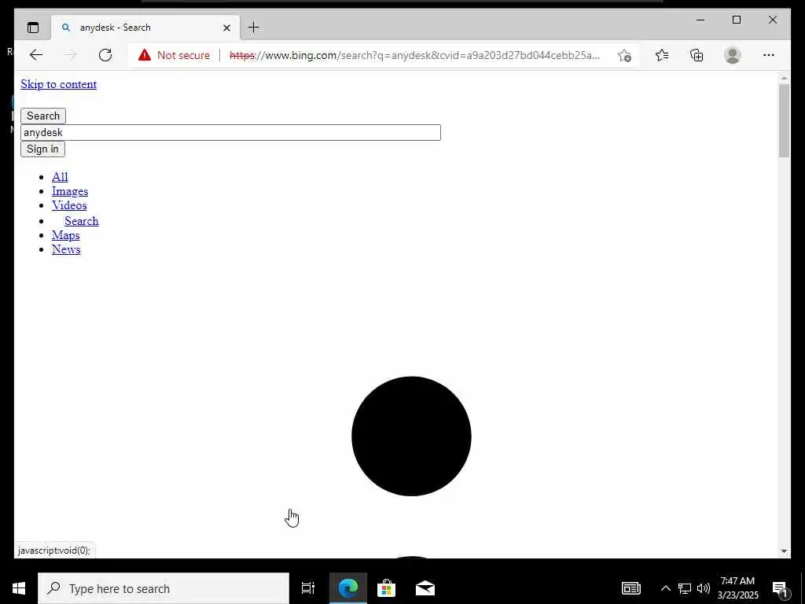Reload the page with the refresh icon

click(x=105, y=55)
